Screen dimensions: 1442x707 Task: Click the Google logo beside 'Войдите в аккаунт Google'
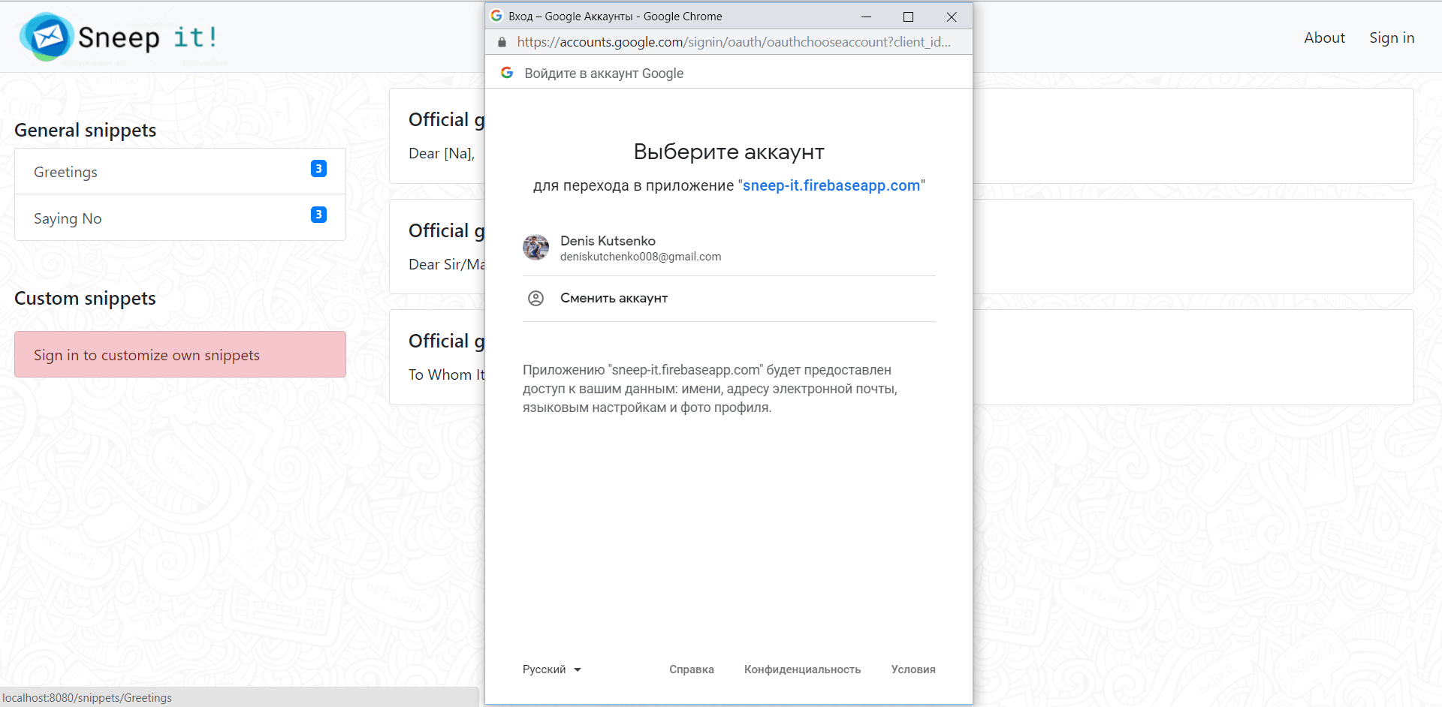pos(507,73)
